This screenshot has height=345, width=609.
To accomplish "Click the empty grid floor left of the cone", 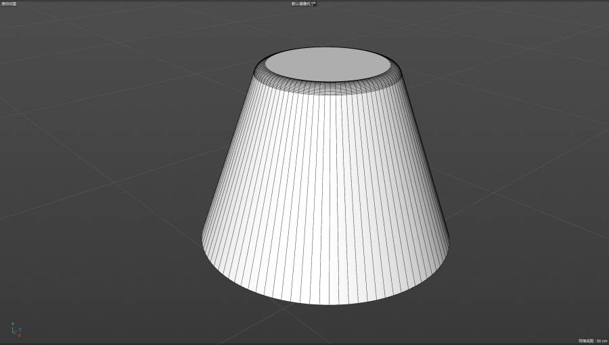I will (x=101, y=203).
